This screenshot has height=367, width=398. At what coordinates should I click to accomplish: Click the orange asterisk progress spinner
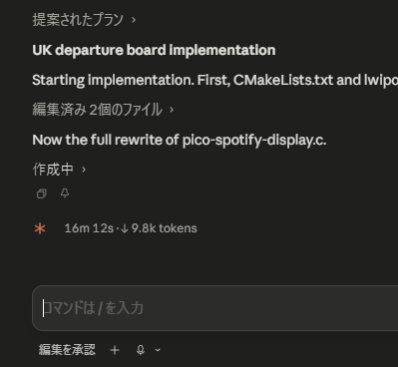coord(40,228)
